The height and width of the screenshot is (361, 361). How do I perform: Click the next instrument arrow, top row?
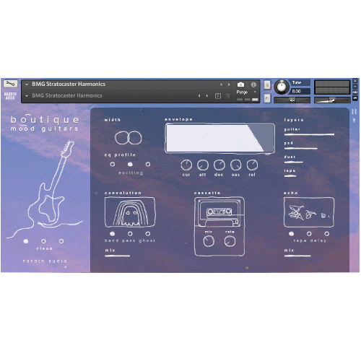coord(229,84)
